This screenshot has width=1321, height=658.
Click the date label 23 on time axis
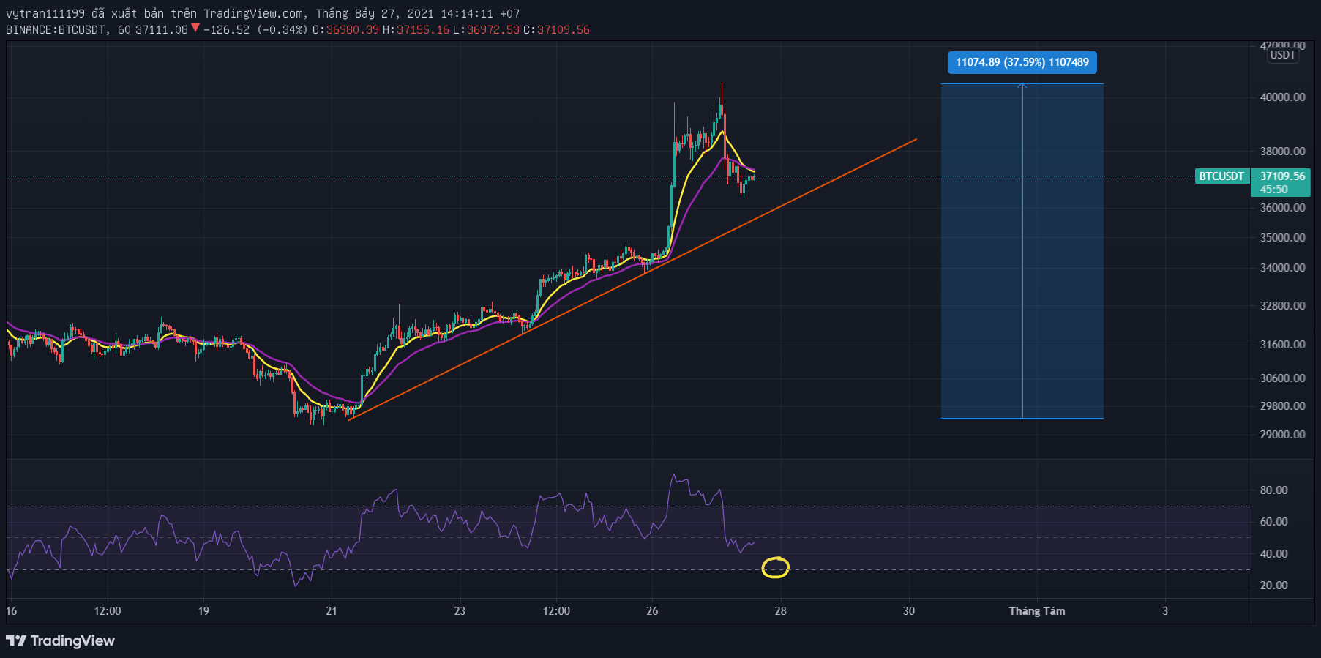460,611
